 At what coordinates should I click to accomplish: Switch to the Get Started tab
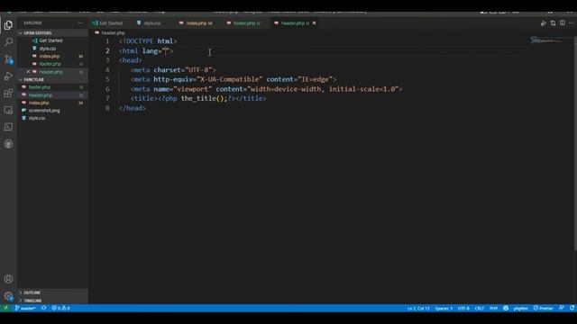tap(107, 22)
